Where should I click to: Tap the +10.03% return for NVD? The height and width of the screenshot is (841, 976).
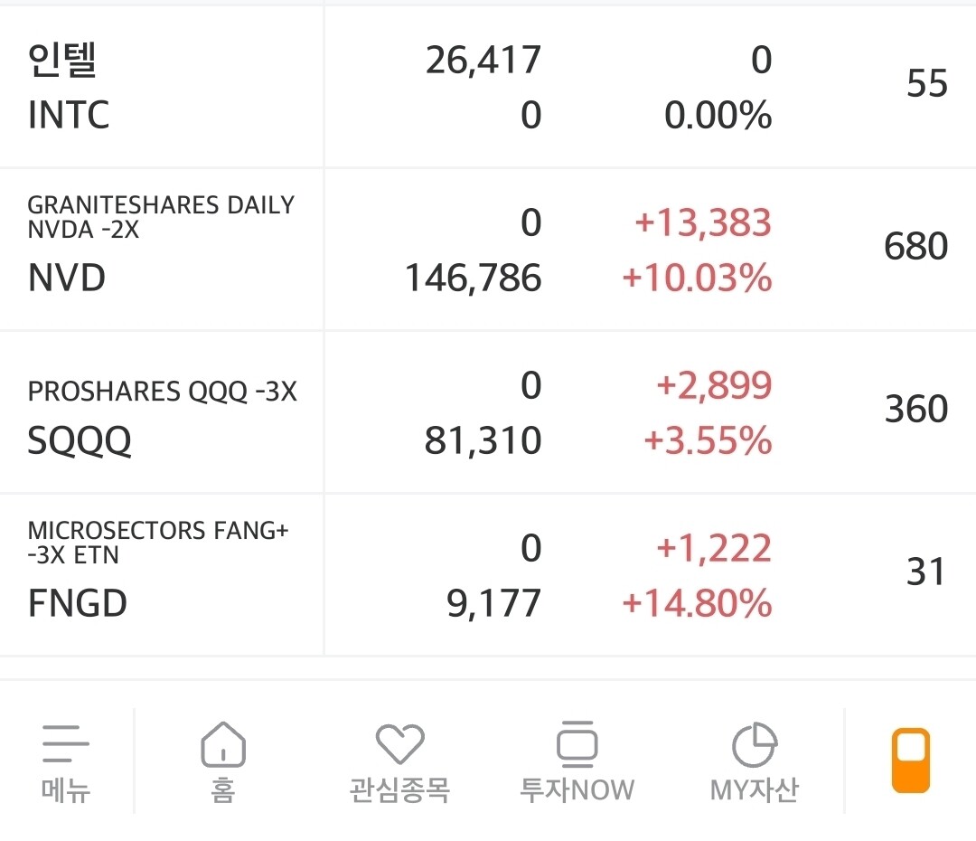(x=697, y=278)
